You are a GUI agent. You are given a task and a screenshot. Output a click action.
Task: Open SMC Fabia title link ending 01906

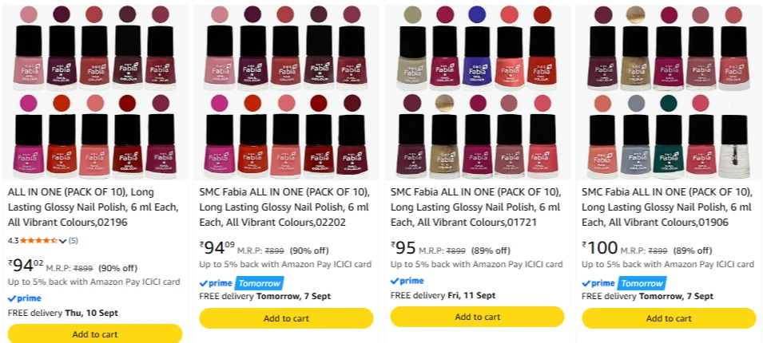[x=667, y=207]
